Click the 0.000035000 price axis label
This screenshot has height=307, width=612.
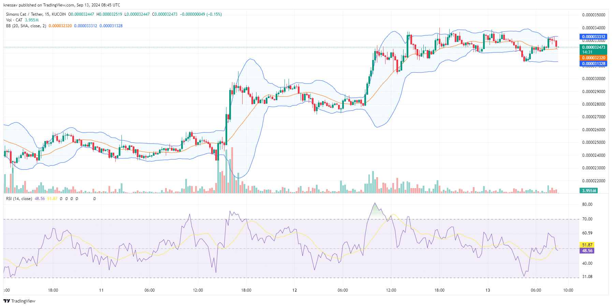coord(594,15)
